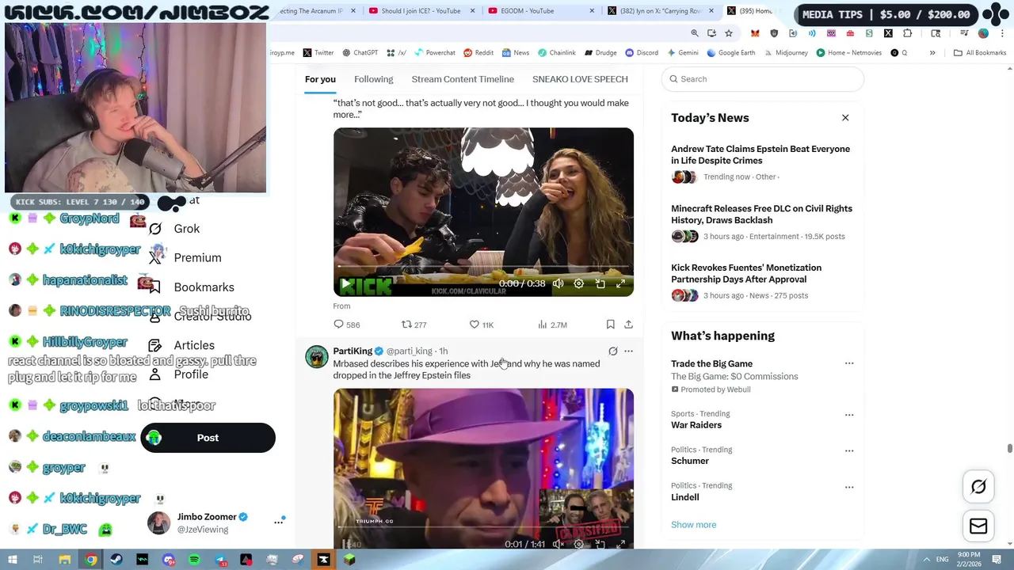Open options for Lindell trend
This screenshot has height=570, width=1014.
tap(849, 486)
